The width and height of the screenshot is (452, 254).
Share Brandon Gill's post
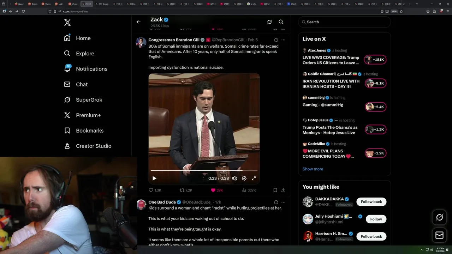[283, 190]
